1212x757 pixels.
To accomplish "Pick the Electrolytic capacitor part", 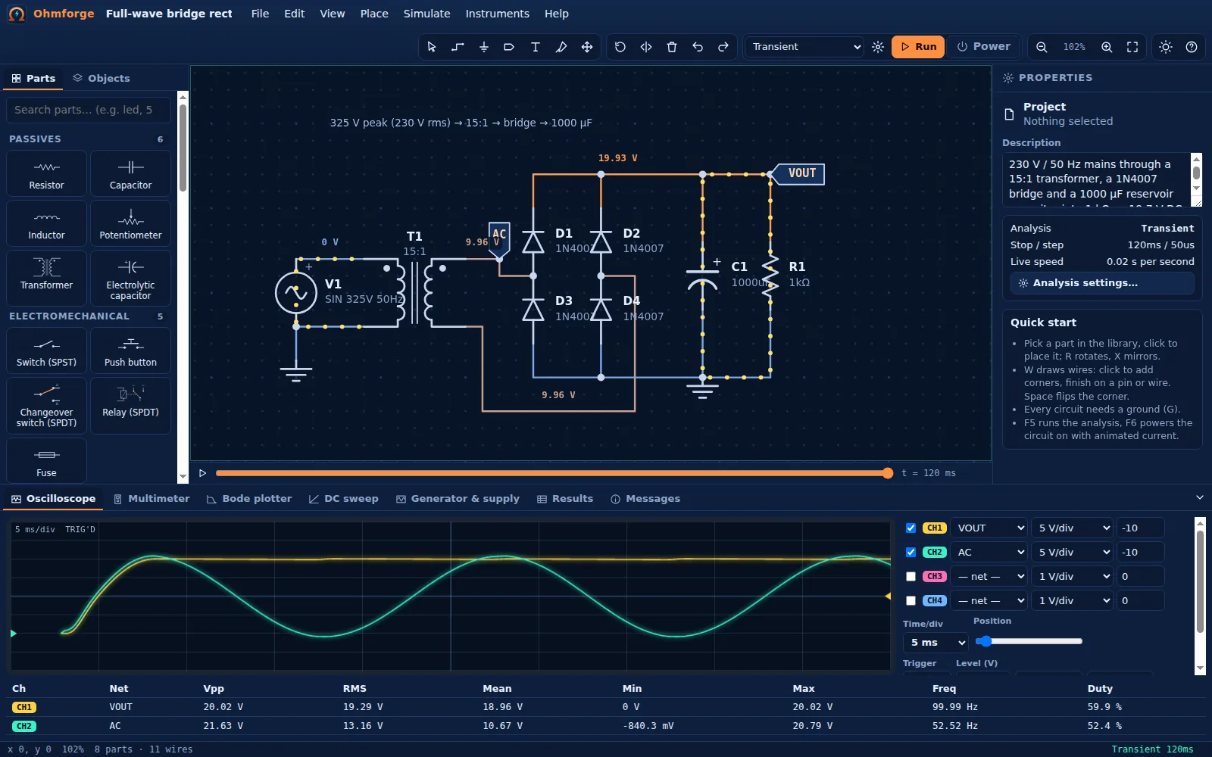I will pos(130,279).
